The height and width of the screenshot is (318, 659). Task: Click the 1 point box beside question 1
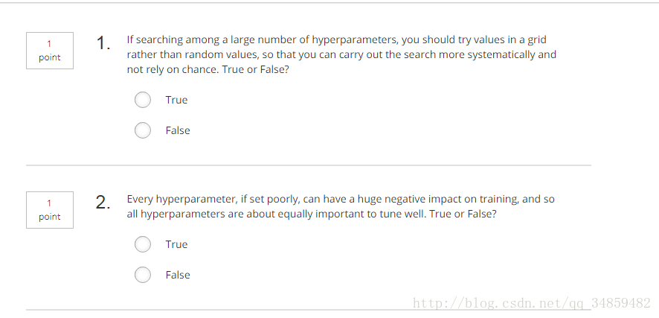pyautogui.click(x=50, y=51)
